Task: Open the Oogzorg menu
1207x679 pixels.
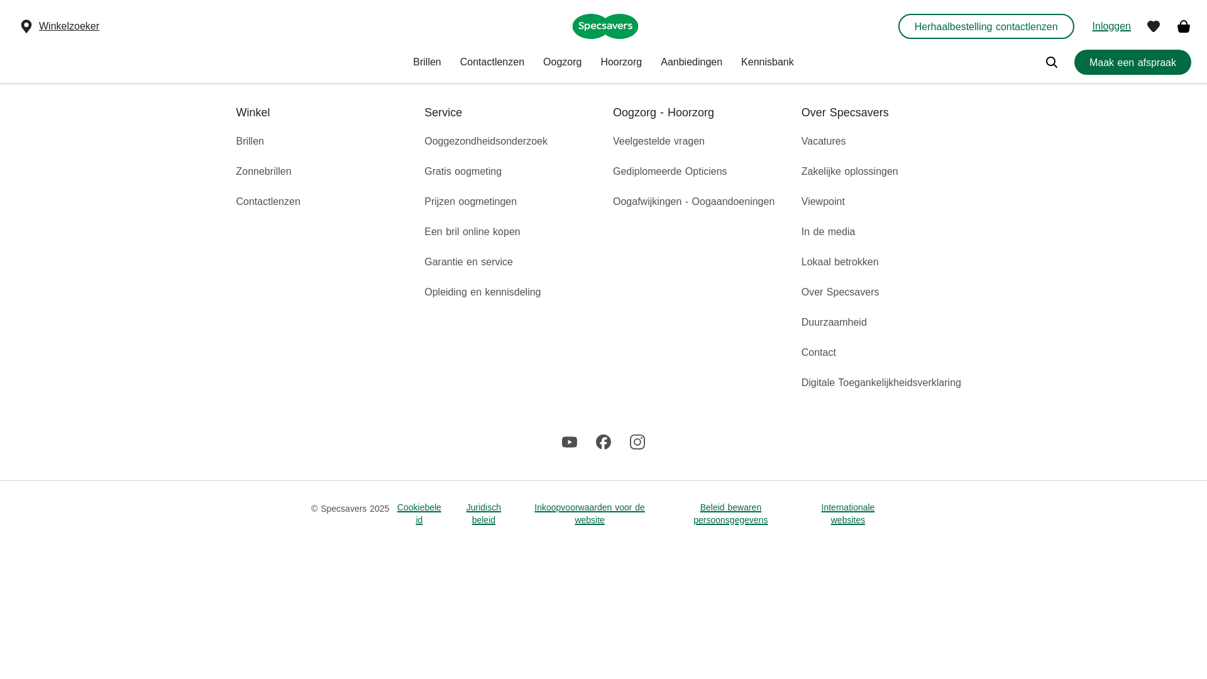Action: coord(563,62)
